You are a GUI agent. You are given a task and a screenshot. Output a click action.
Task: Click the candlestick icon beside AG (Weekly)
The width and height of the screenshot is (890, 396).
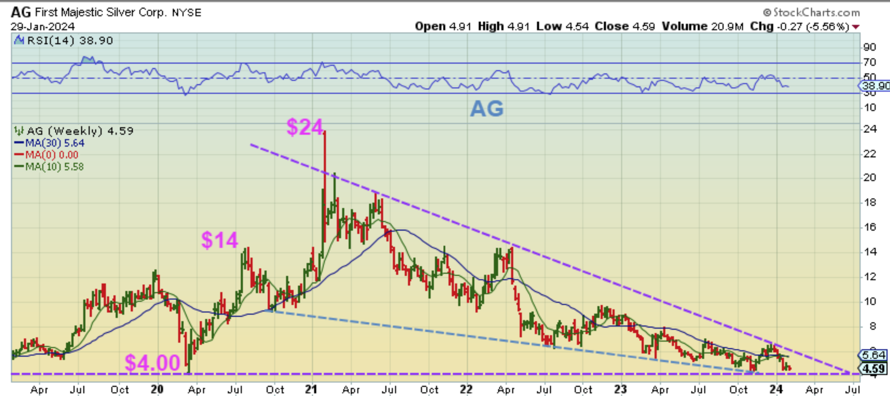[x=19, y=131]
